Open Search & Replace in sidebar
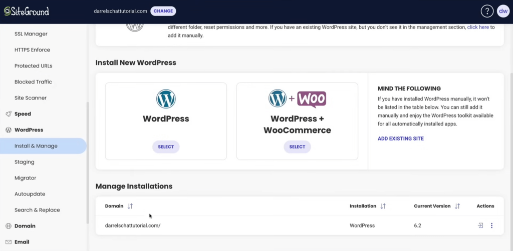Image resolution: width=513 pixels, height=251 pixels. [37, 210]
